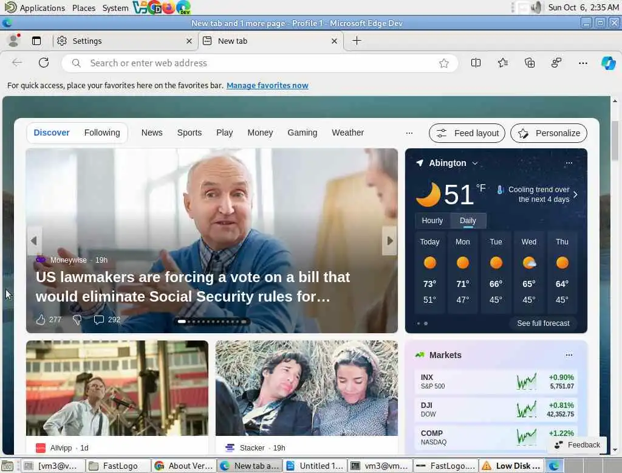Advance to next headline slide arrow

coord(389,241)
